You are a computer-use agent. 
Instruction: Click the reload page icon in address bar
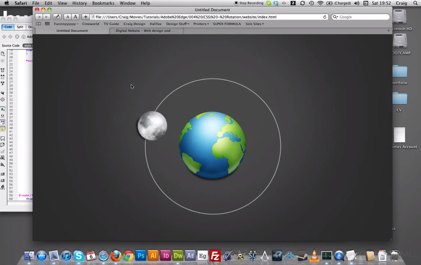325,17
